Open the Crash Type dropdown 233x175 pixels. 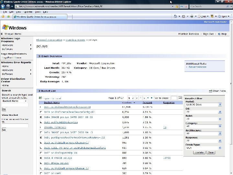[x=203, y=147]
